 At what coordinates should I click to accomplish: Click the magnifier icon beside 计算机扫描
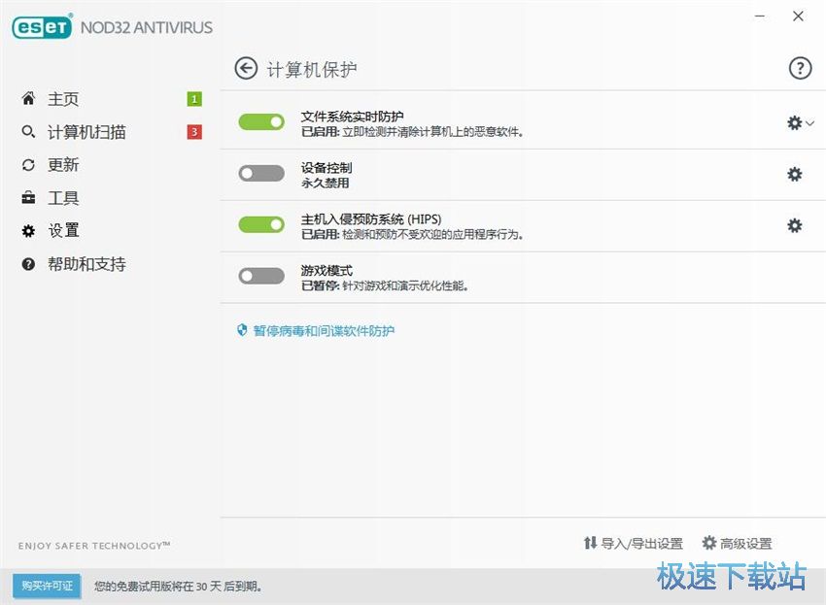(x=28, y=132)
